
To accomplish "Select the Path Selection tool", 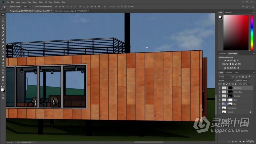I will (3, 70).
